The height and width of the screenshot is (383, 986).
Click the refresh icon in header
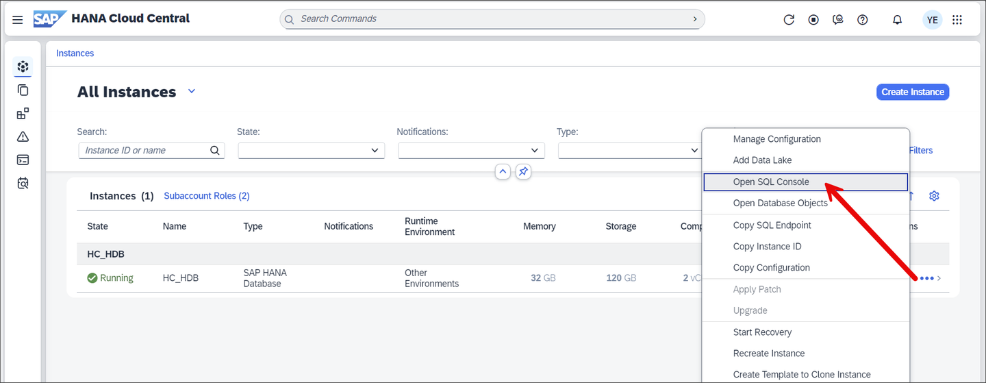789,20
